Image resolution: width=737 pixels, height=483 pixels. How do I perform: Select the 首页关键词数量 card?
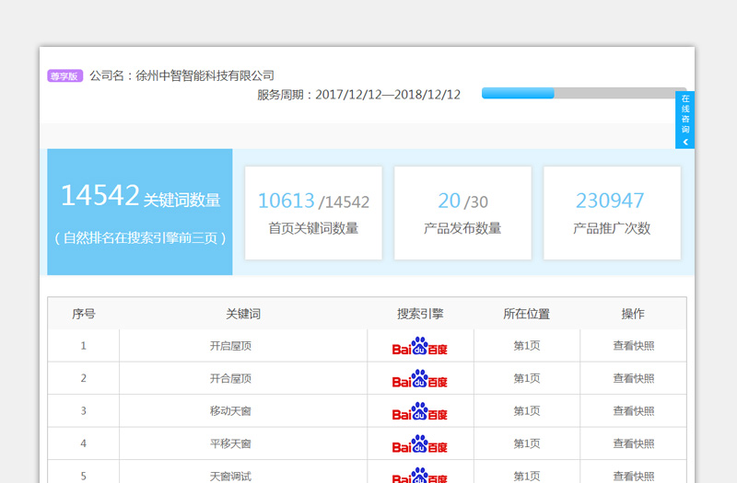click(313, 213)
